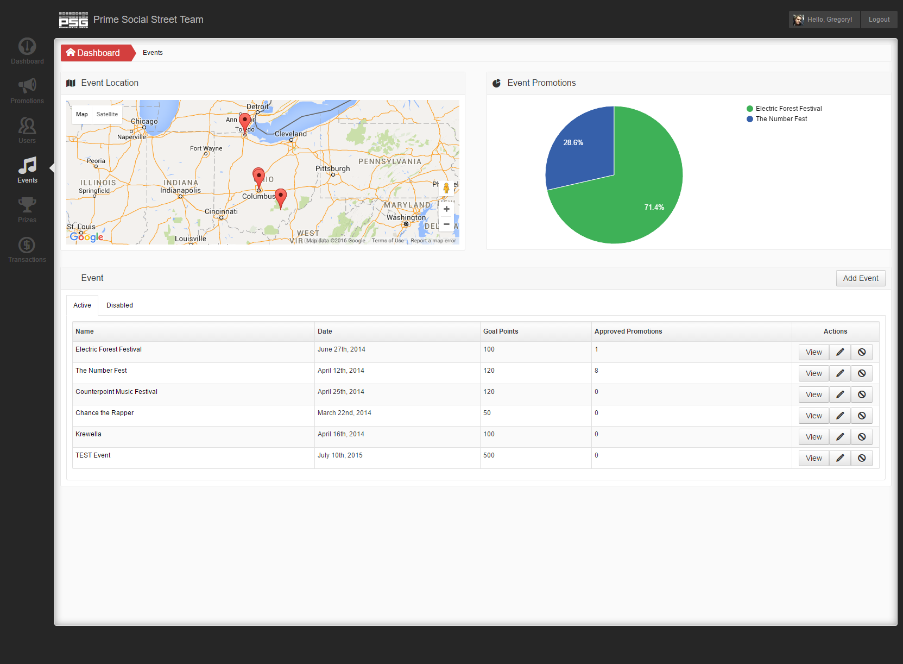Screen dimensions: 903x664
Task: Disable The Number Fest event
Action: coord(861,373)
